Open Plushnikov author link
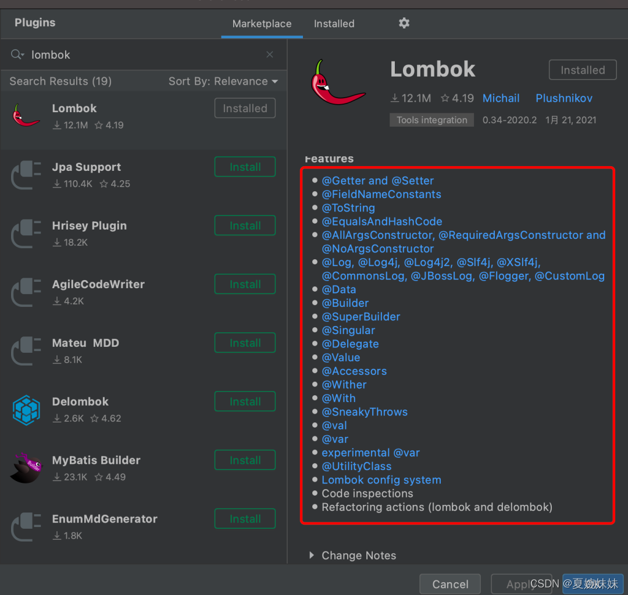 [x=564, y=98]
